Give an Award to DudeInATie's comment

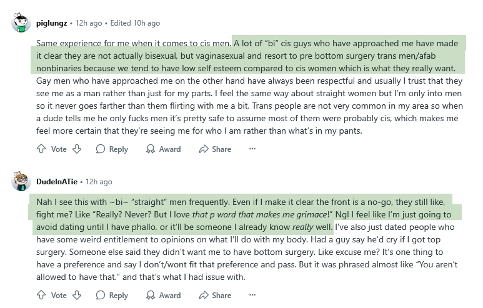[163, 296]
